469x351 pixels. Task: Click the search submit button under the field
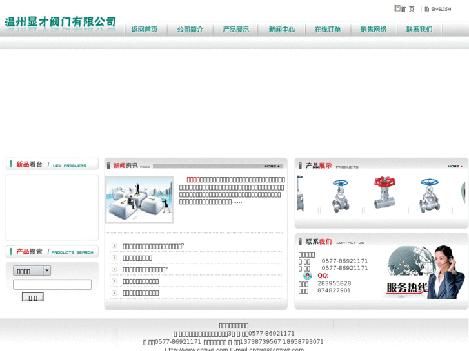33,297
